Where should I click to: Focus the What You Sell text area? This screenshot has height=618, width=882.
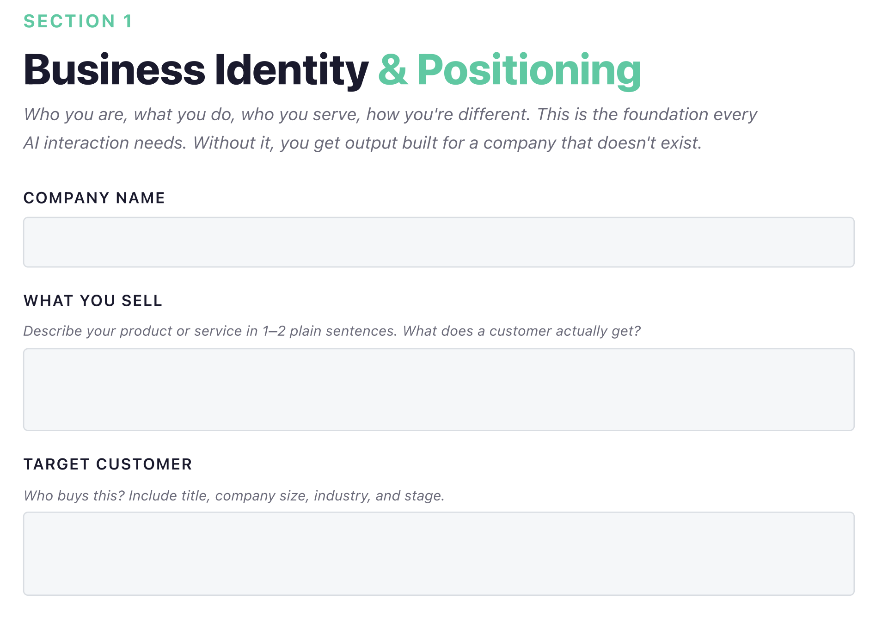coord(439,389)
